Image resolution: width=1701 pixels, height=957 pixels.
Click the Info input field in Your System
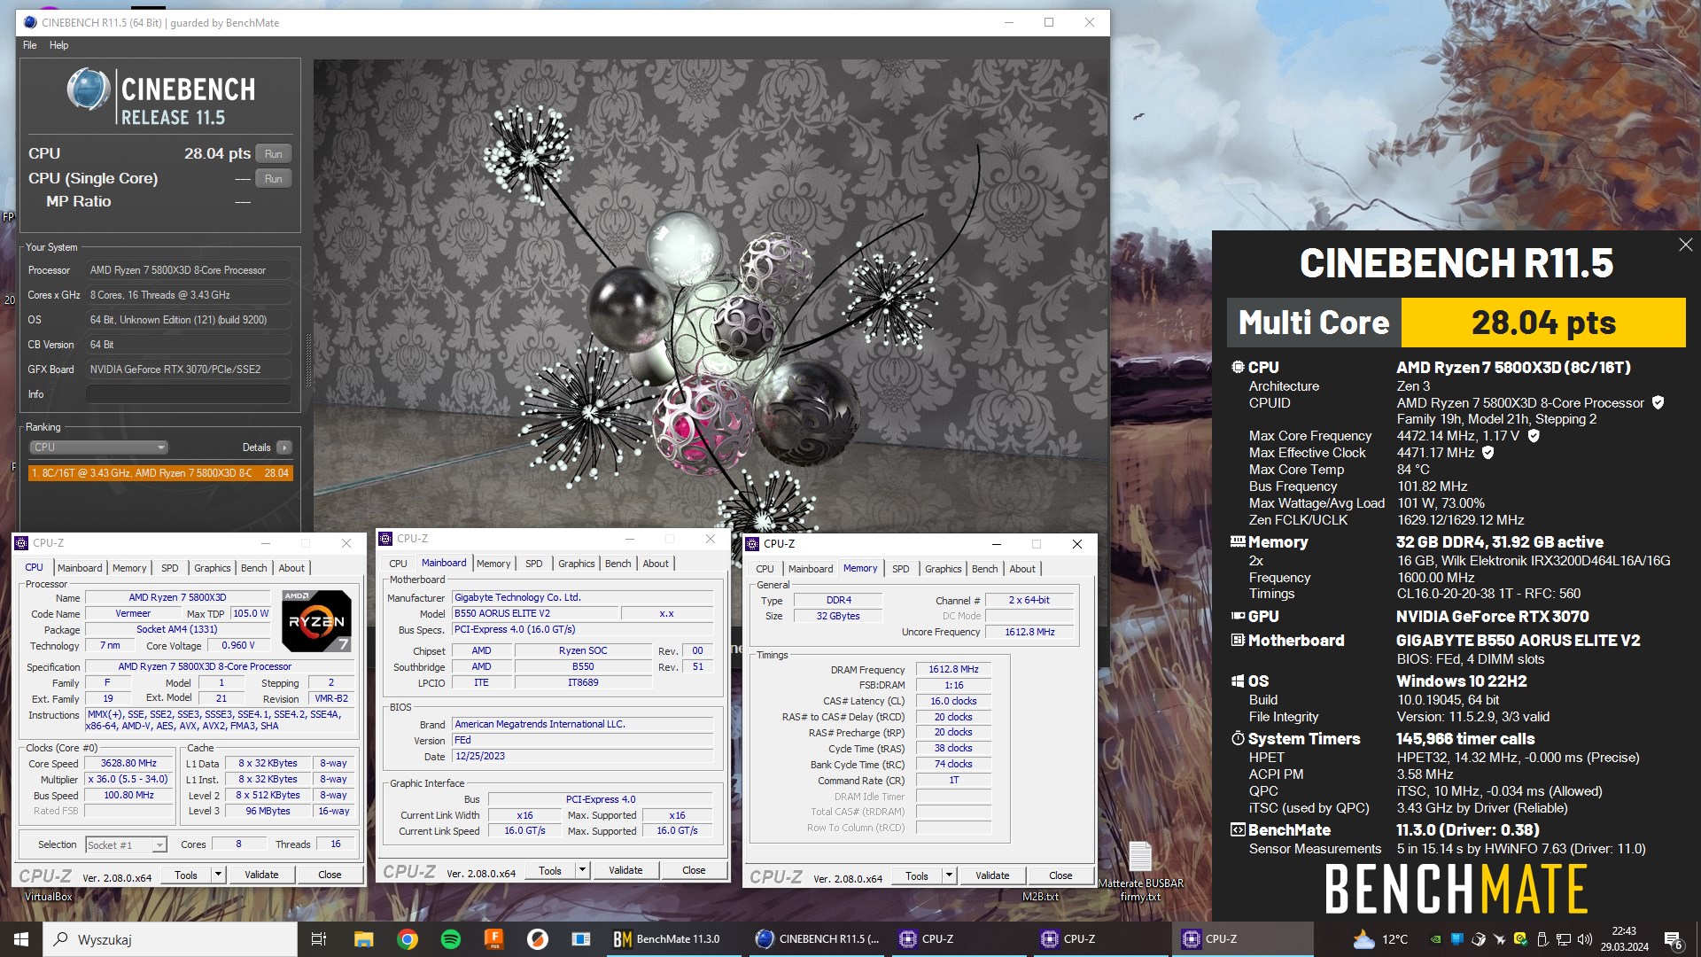pos(188,394)
